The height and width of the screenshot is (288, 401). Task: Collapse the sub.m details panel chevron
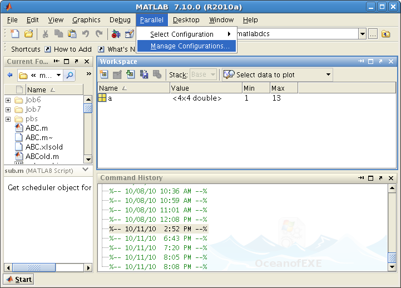pos(86,170)
